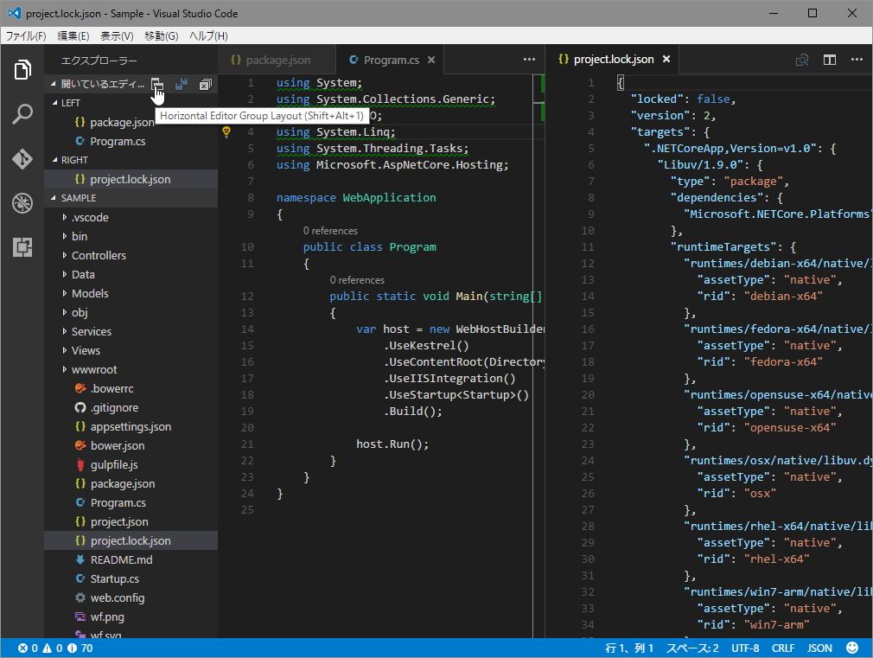Open the ファイル(F) menu
This screenshot has height=658, width=873.
point(26,35)
